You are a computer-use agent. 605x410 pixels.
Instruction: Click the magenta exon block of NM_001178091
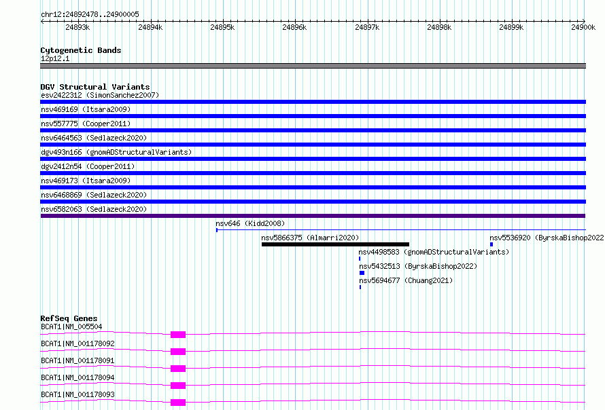pyautogui.click(x=178, y=369)
